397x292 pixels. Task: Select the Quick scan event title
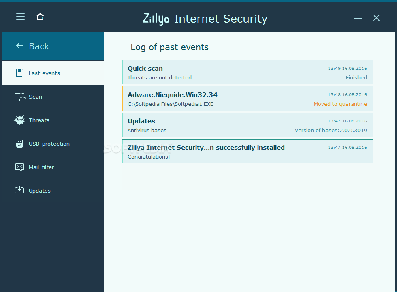click(x=145, y=69)
